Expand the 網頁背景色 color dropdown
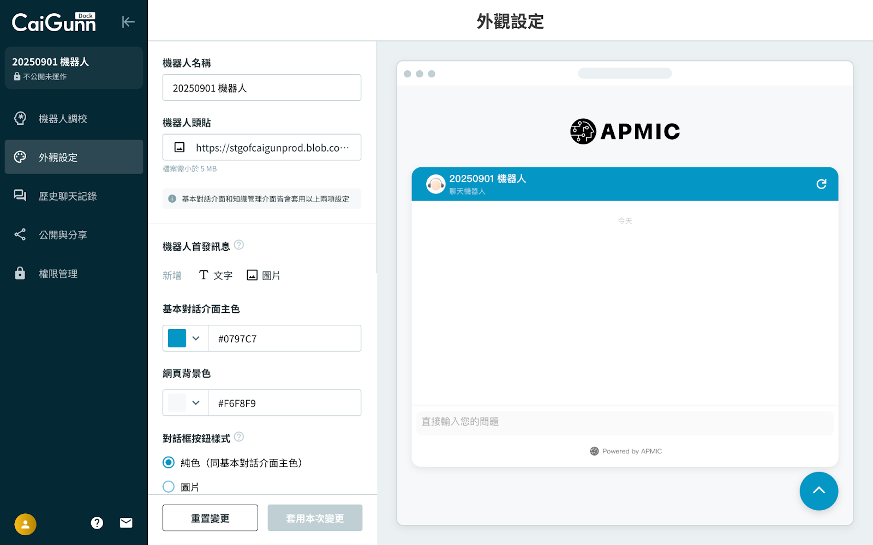The height and width of the screenshot is (545, 873). (x=196, y=403)
